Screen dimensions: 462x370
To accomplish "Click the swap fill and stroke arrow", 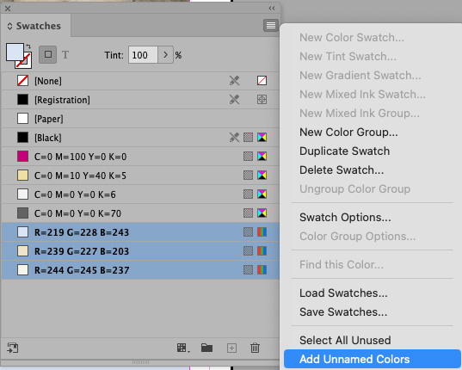I will tap(28, 46).
